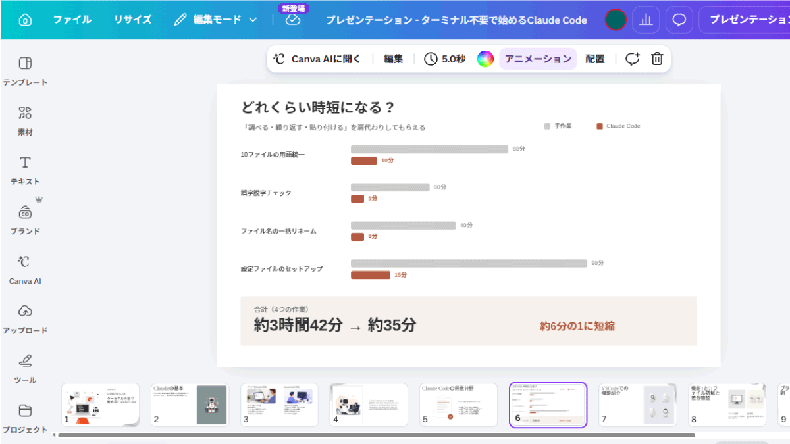Open the analytics bar chart icon
This screenshot has width=790, height=444.
[646, 20]
